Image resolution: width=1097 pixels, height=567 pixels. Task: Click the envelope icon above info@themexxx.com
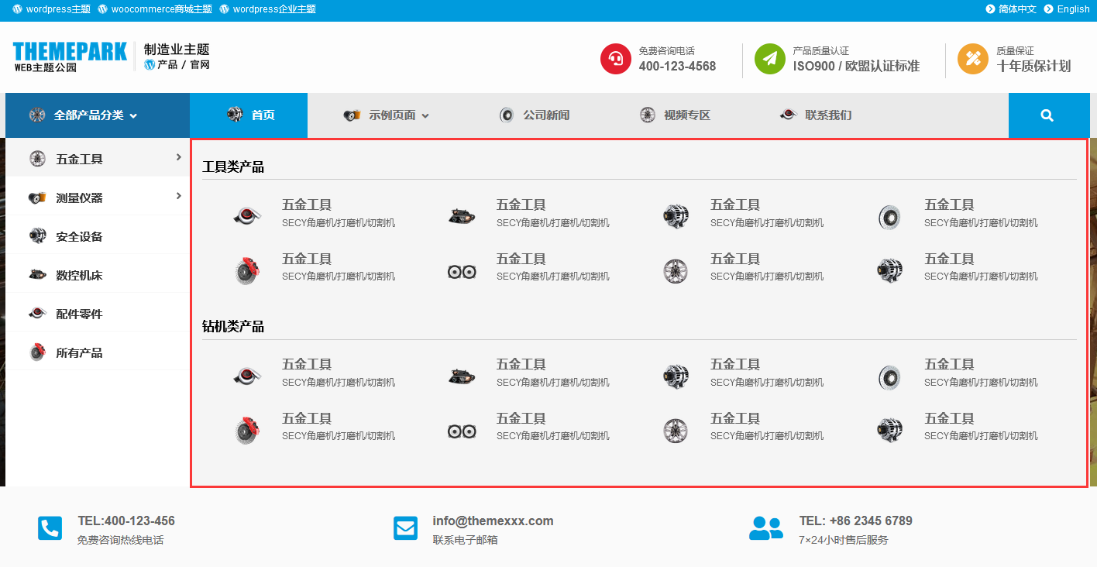[x=405, y=528]
